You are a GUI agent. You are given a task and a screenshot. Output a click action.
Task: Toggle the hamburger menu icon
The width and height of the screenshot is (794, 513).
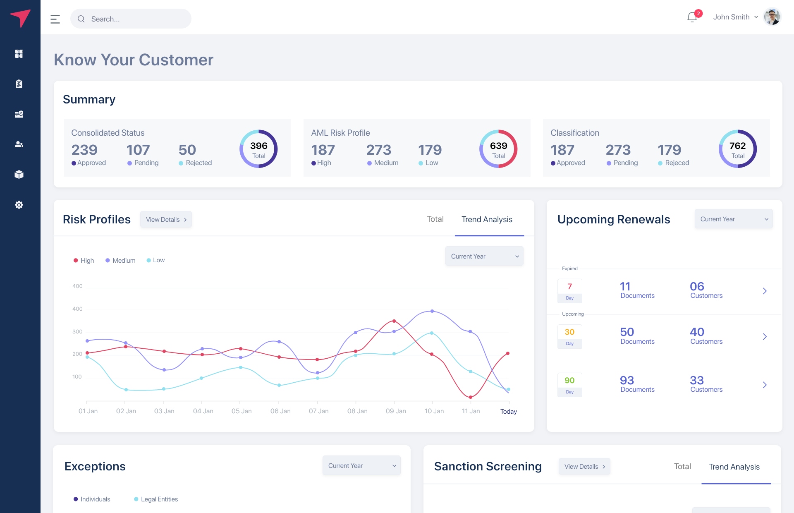(55, 19)
